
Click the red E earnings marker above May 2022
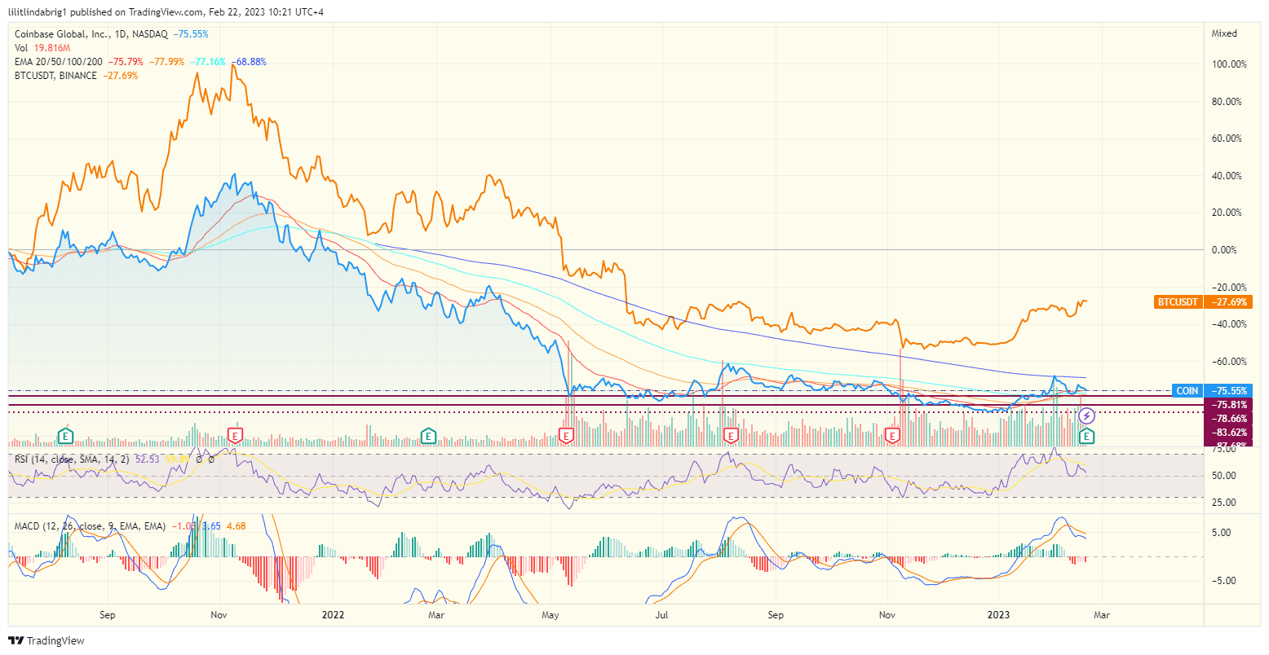click(x=564, y=436)
